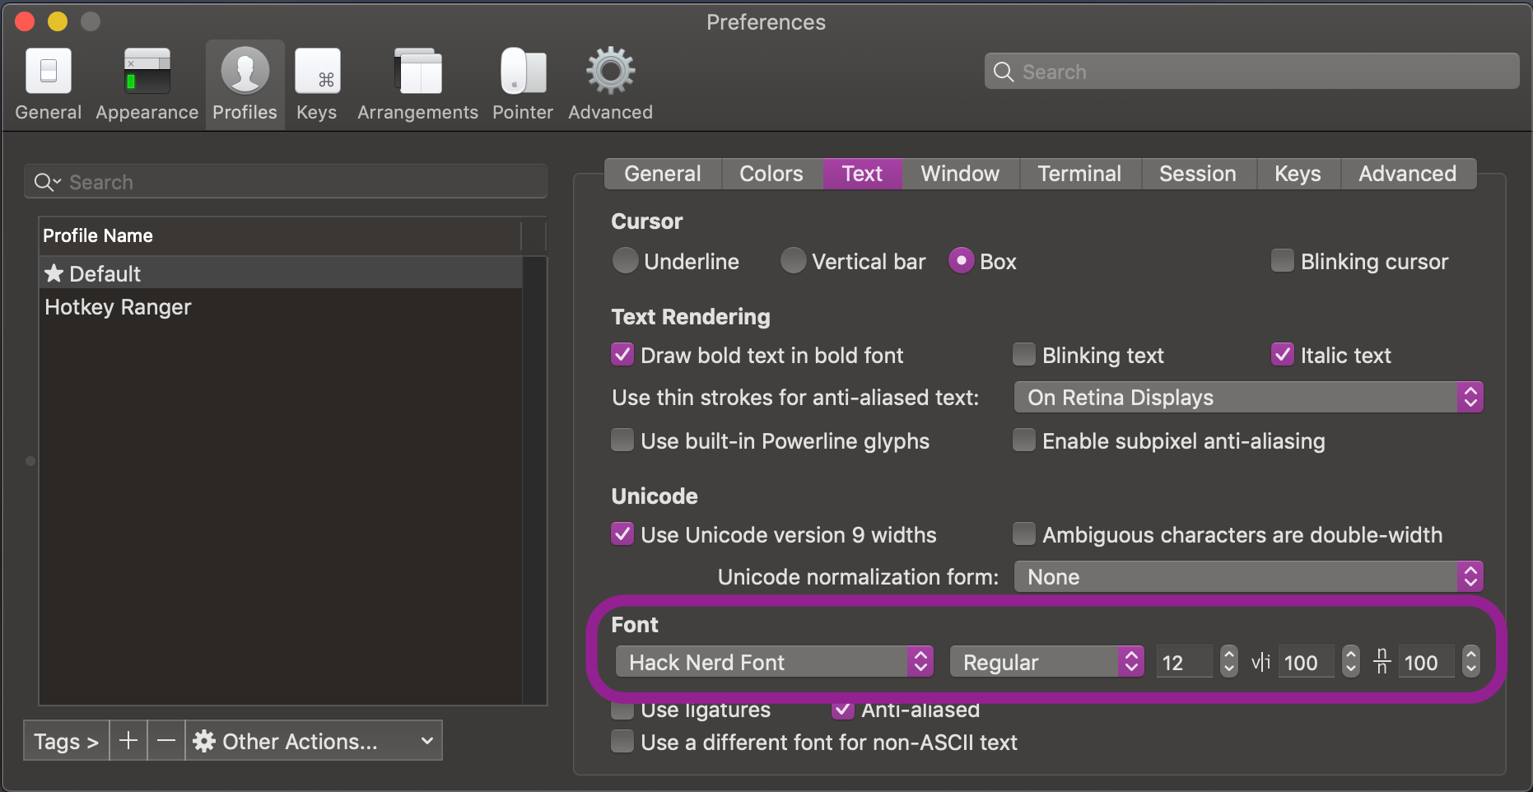Viewport: 1533px width, 792px height.
Task: Enable subpixel anti-aliasing checkbox
Action: click(1024, 440)
